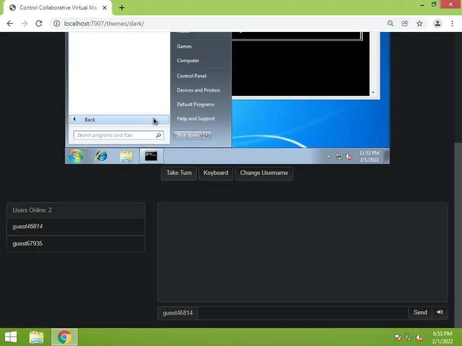
Task: Click the host clock showing 6:53 PM
Action: [x=442, y=337]
